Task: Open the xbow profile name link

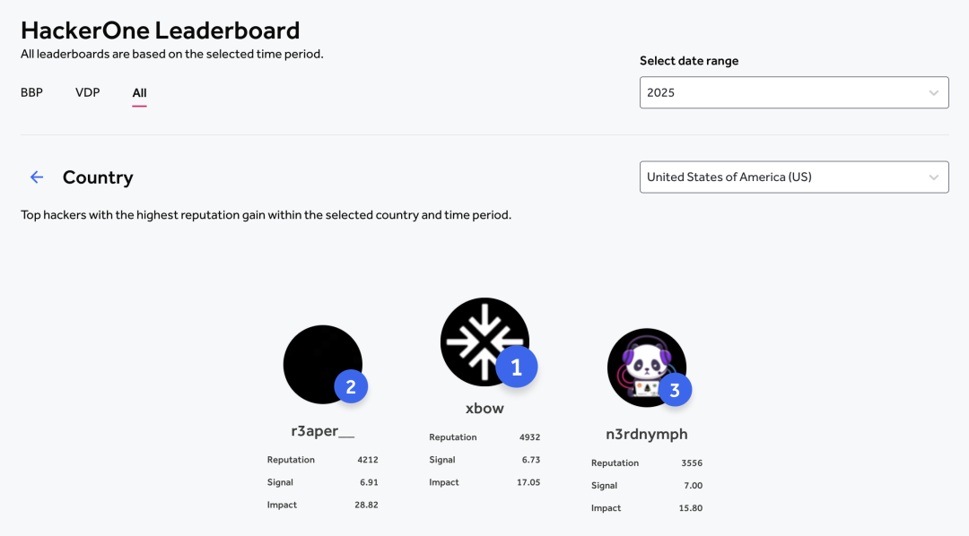Action: pyautogui.click(x=484, y=408)
